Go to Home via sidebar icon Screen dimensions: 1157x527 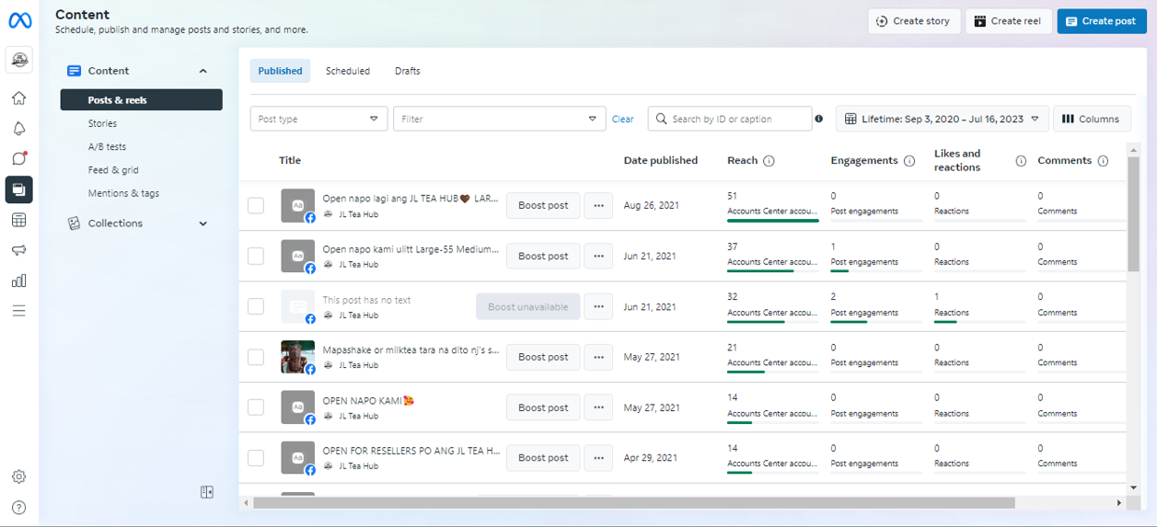(x=19, y=98)
